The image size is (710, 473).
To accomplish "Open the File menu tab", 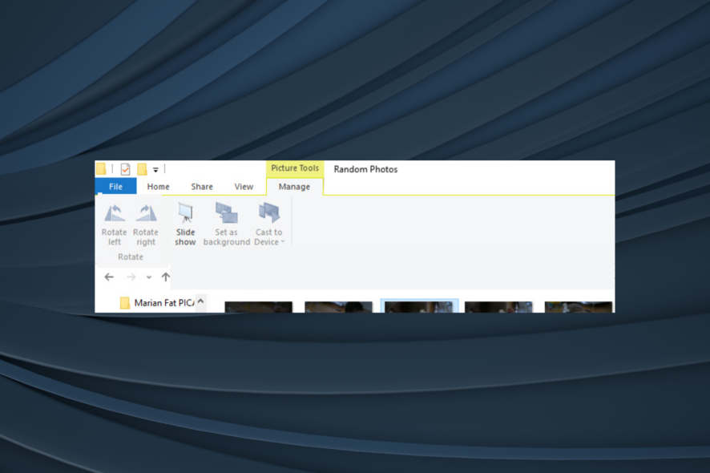I will point(116,186).
